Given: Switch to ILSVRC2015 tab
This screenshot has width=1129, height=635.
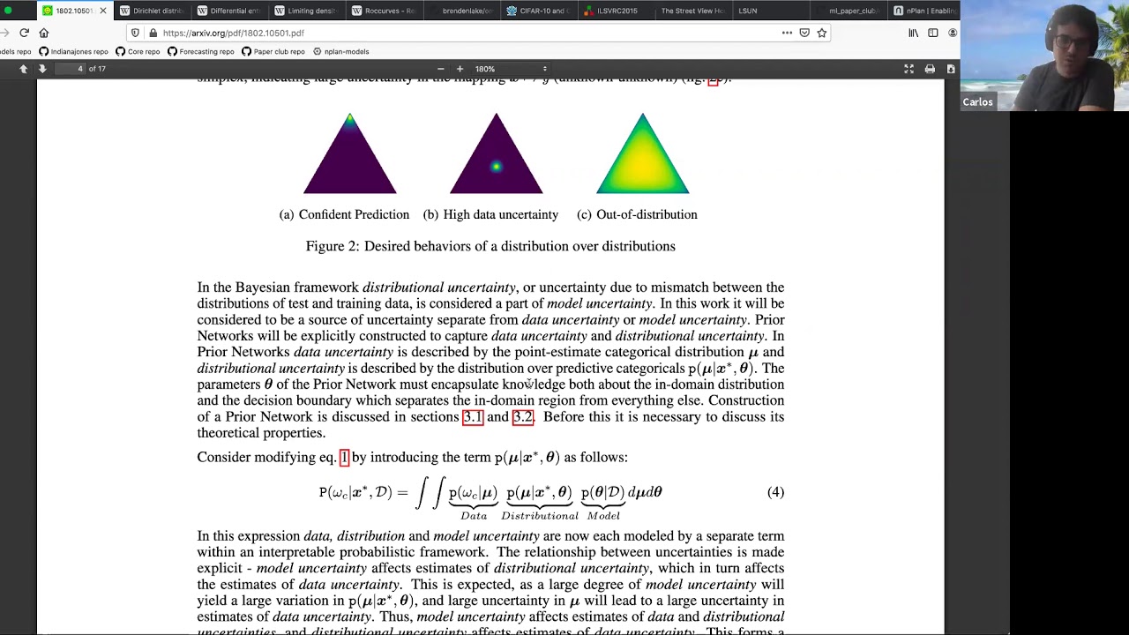Looking at the screenshot, I should pyautogui.click(x=615, y=11).
